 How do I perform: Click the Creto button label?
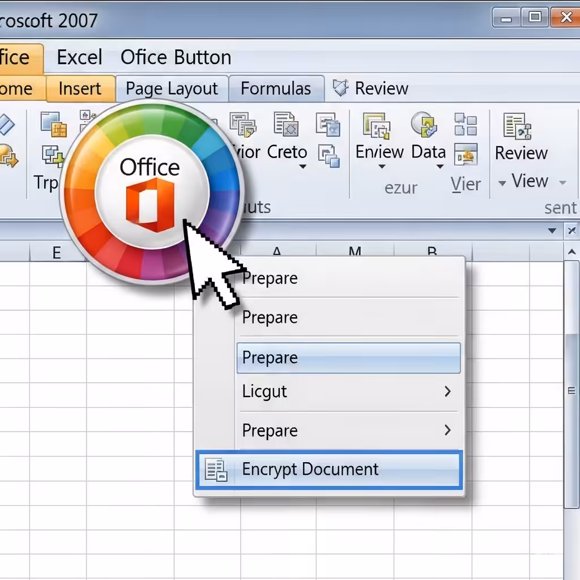click(287, 152)
